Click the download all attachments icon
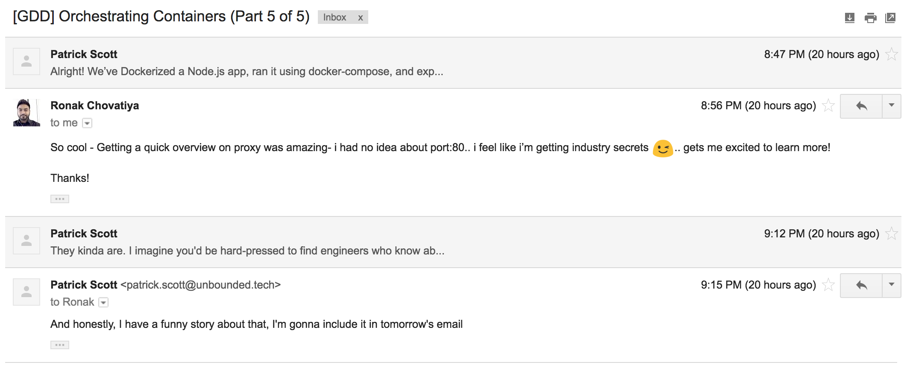904x368 pixels. point(850,18)
